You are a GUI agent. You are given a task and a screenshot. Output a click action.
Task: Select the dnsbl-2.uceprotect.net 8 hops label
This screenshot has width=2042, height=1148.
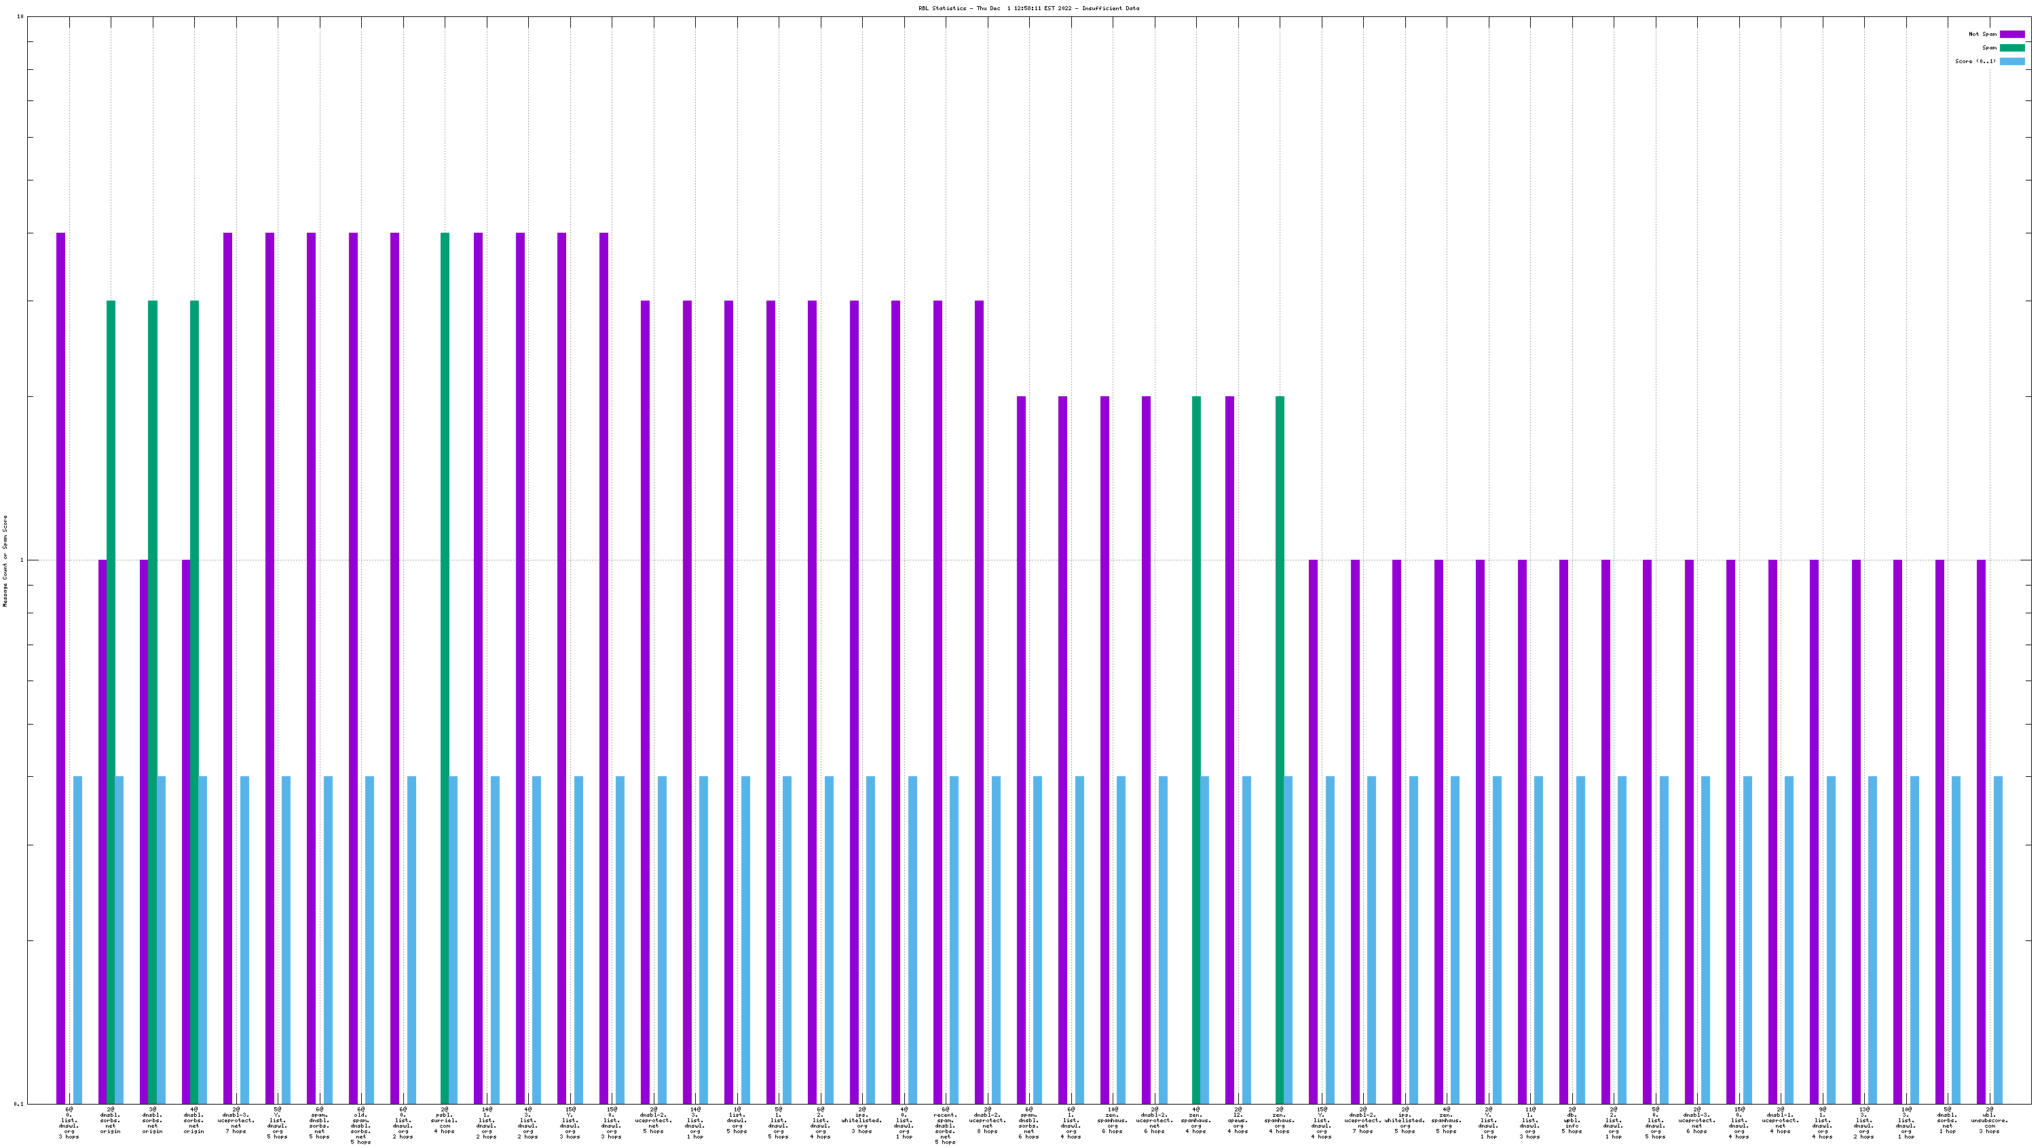pyautogui.click(x=987, y=1120)
